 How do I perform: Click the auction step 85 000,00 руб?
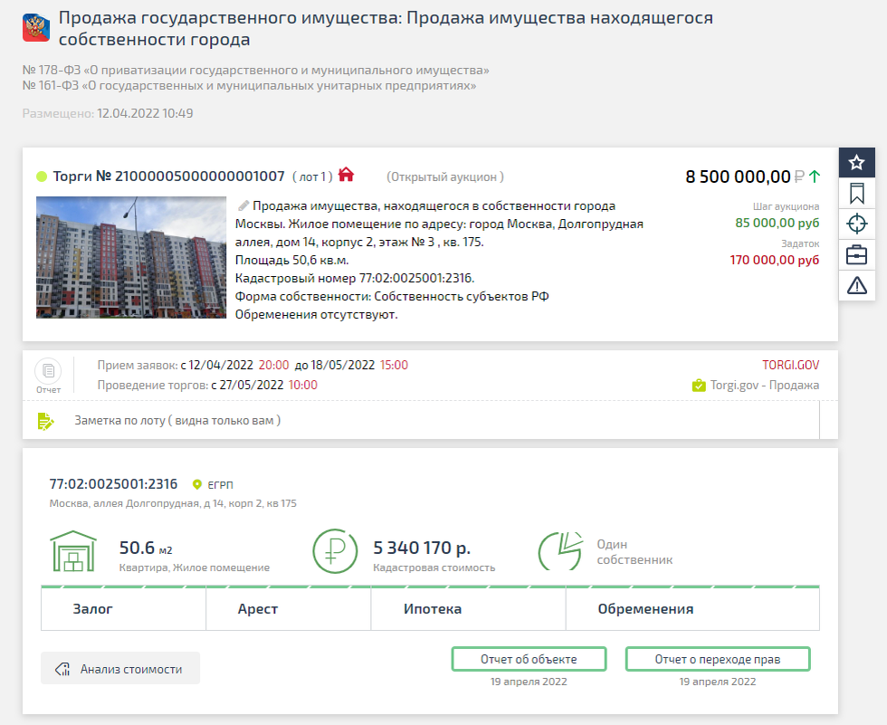pyautogui.click(x=777, y=223)
